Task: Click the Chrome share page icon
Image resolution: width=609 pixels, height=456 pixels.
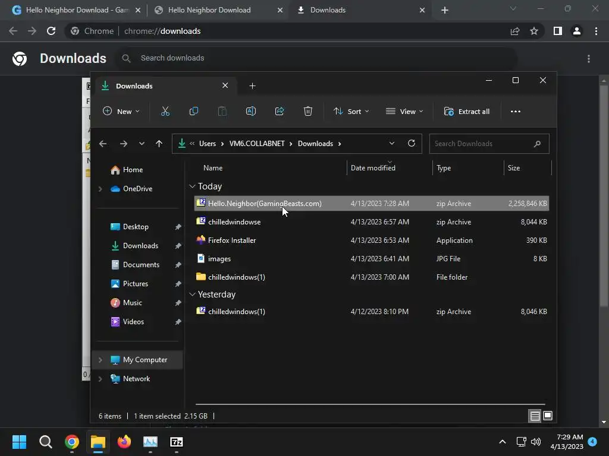Action: coord(515,31)
